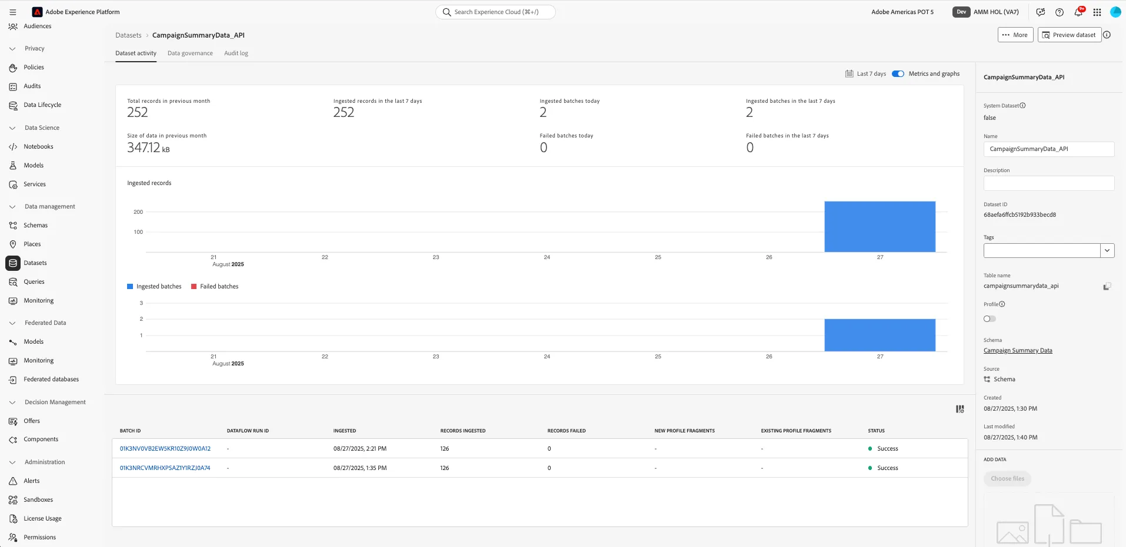Viewport: 1126px width, 547px height.
Task: Collapse the Federated Data section
Action: click(12, 323)
